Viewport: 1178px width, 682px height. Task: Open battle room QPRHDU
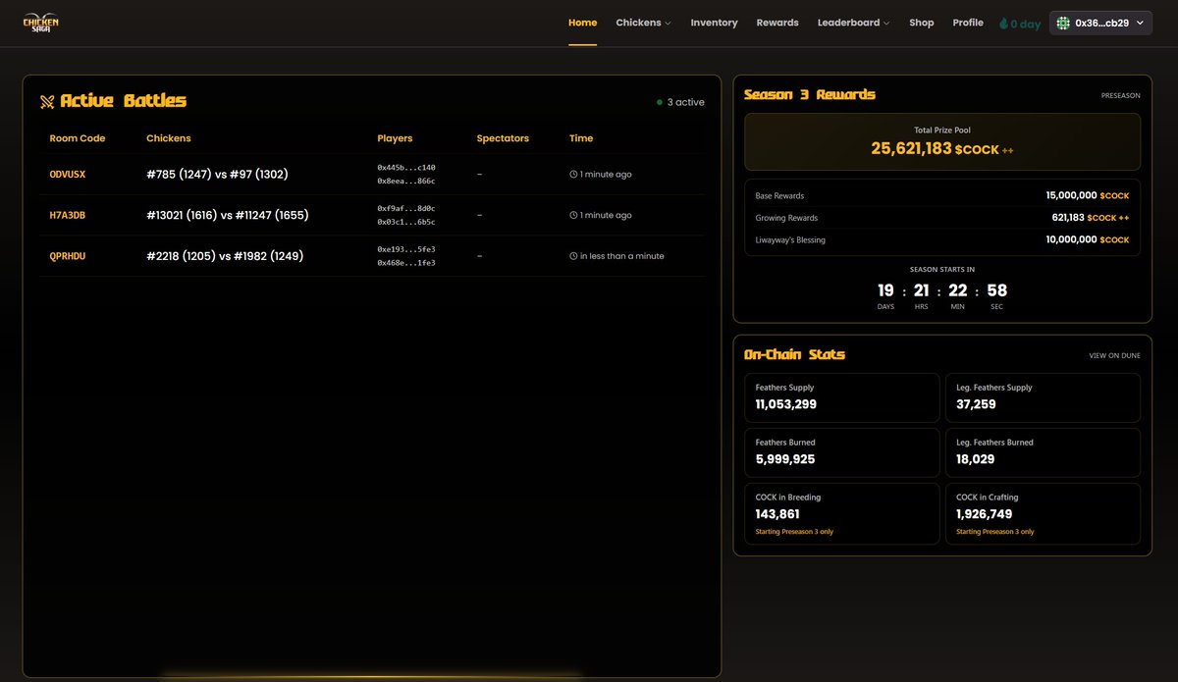69,256
